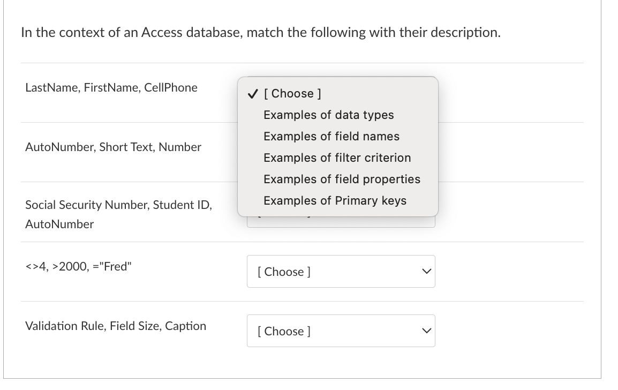Select "Examples of Primary keys" option

[335, 200]
